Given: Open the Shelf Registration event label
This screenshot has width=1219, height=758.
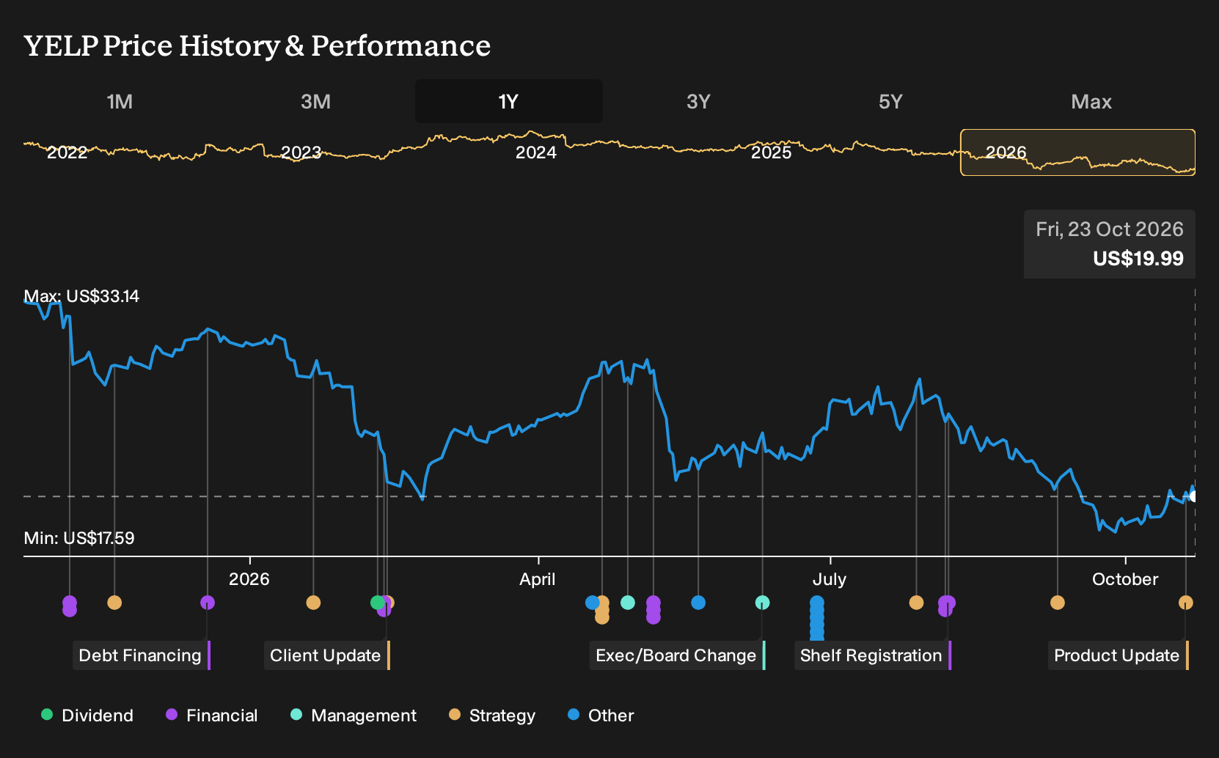Looking at the screenshot, I should 873,655.
